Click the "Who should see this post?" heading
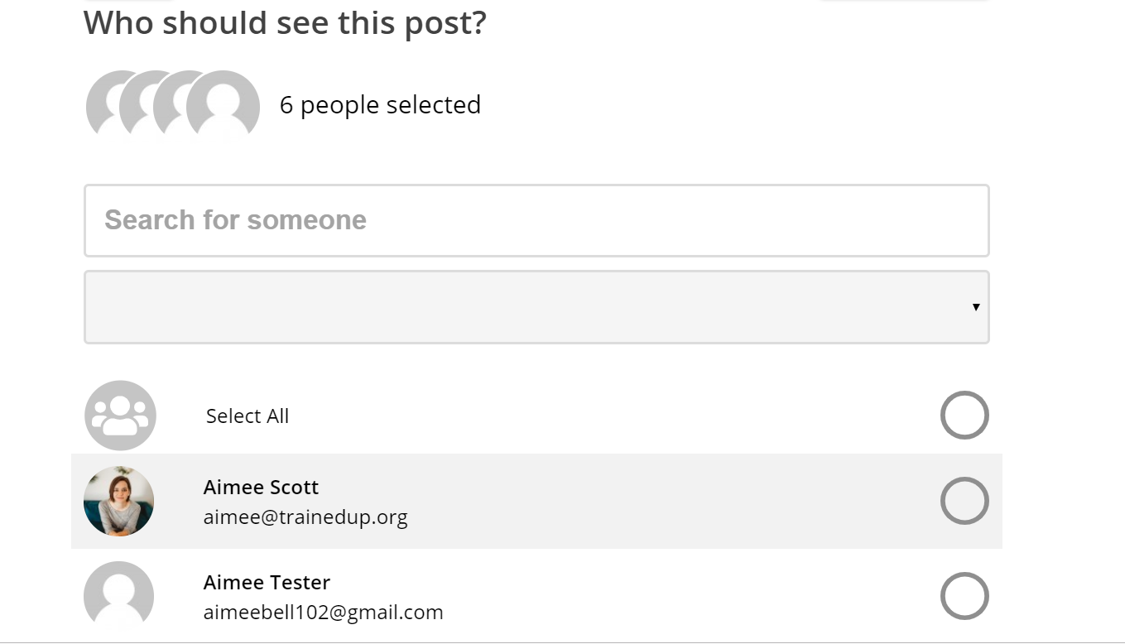This screenshot has height=644, width=1125. click(285, 22)
